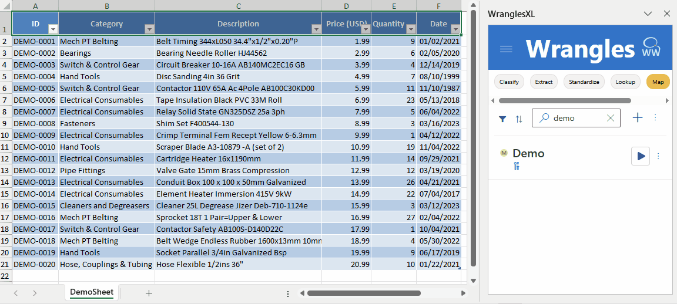The width and height of the screenshot is (677, 304).
Task: Add a new wrangle with plus icon
Action: [638, 118]
